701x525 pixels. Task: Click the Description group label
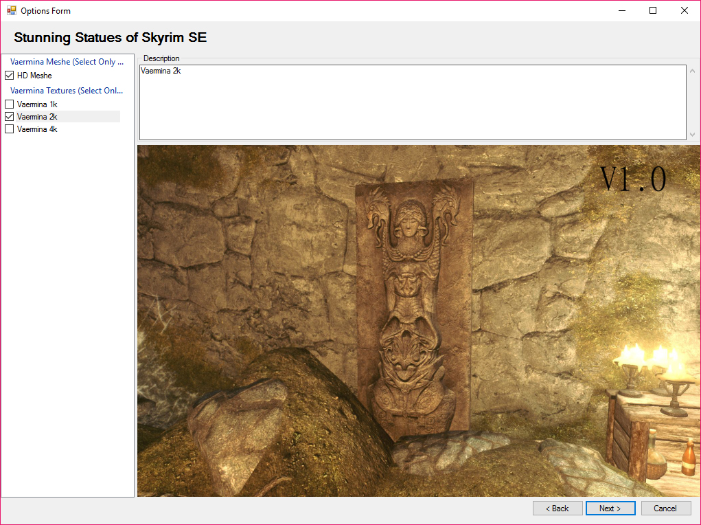(161, 58)
